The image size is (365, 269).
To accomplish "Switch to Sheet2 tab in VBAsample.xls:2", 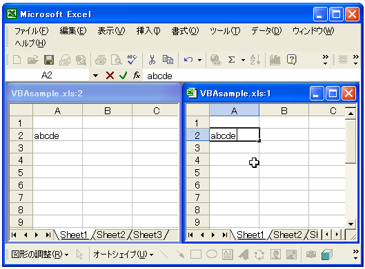I will 111,235.
